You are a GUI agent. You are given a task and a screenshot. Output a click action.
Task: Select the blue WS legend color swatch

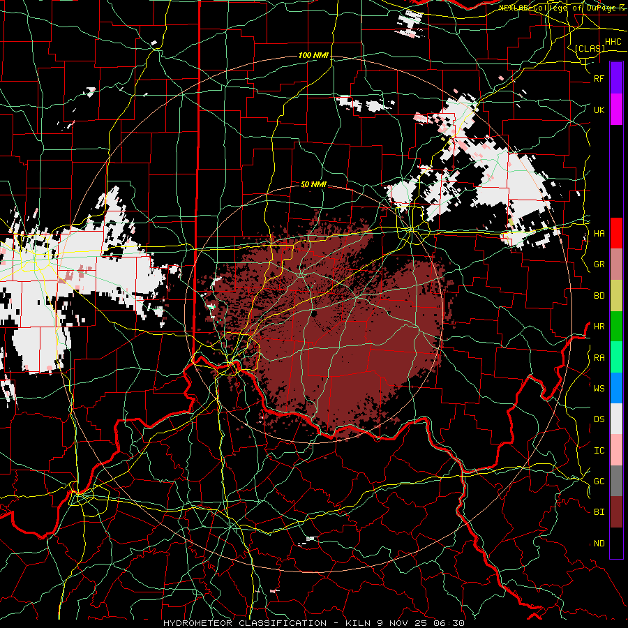pos(616,388)
